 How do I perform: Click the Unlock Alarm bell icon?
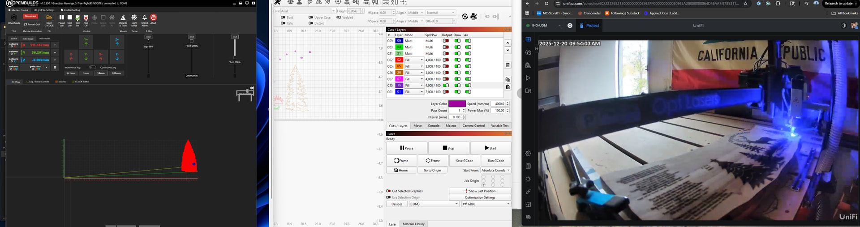[x=145, y=18]
